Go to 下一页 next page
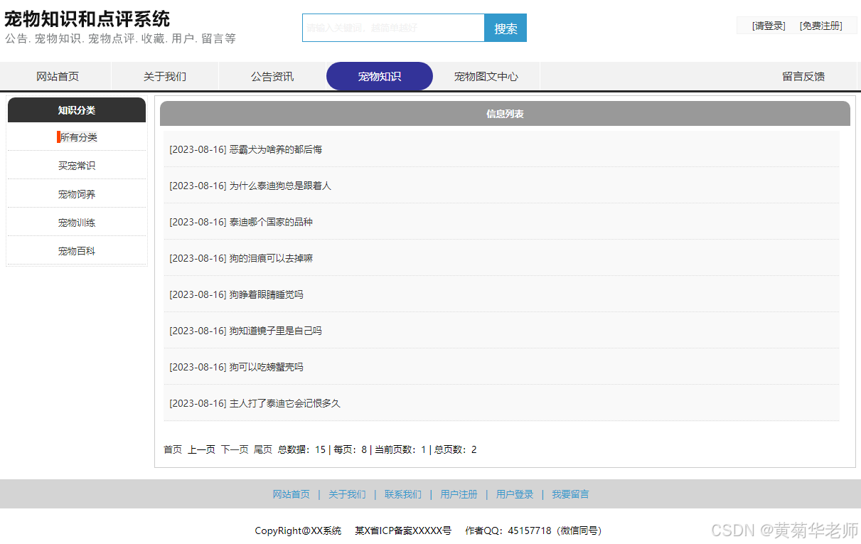 point(234,449)
